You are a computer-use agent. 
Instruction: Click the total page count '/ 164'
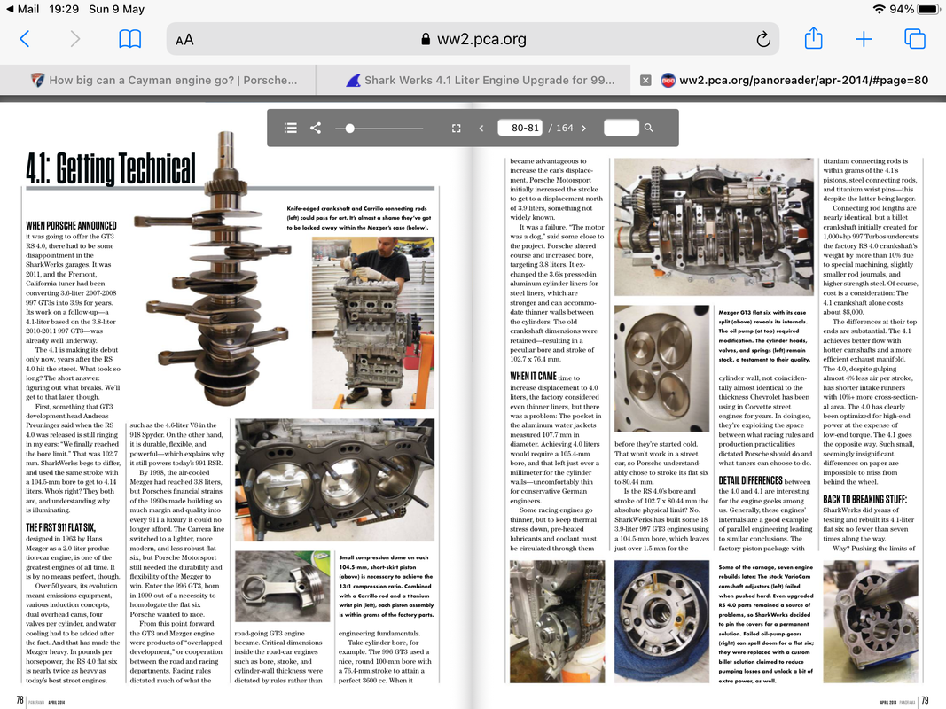pos(561,128)
